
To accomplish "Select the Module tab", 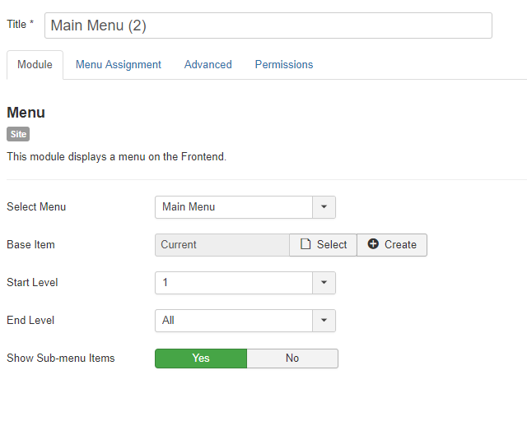I will (35, 65).
